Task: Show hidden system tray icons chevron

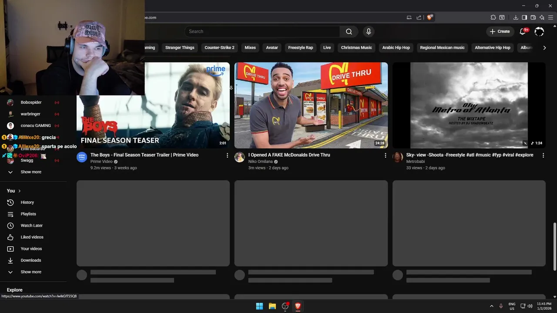Action: (492, 306)
